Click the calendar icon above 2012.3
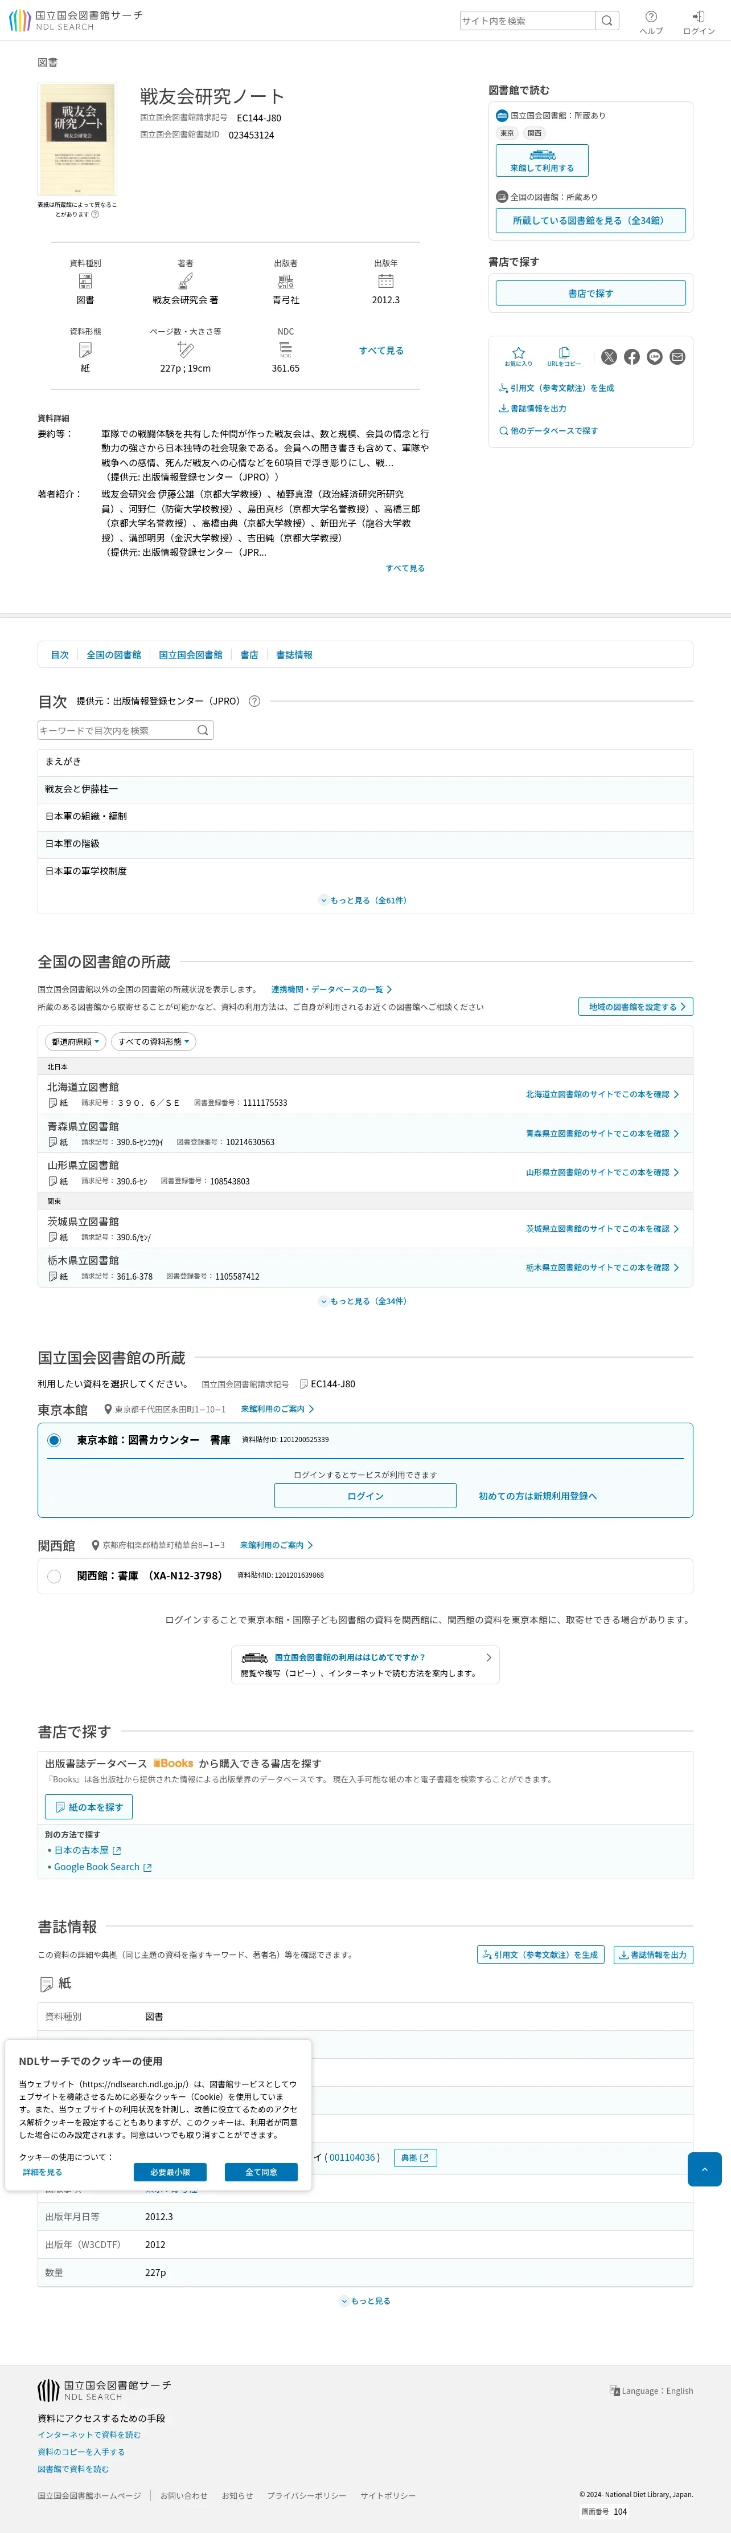This screenshot has height=2533, width=731. [386, 281]
